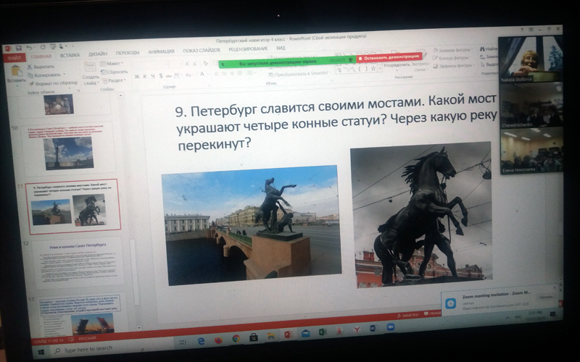Open Word from taskbar
The height and width of the screenshot is (362, 580).
click(x=373, y=328)
